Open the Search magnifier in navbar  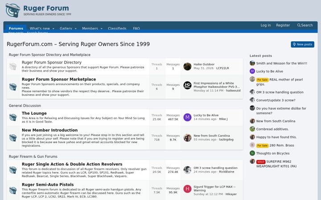click(299, 25)
